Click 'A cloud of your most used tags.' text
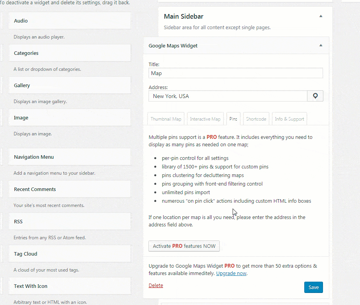This screenshot has height=305, width=360. [x=46, y=270]
